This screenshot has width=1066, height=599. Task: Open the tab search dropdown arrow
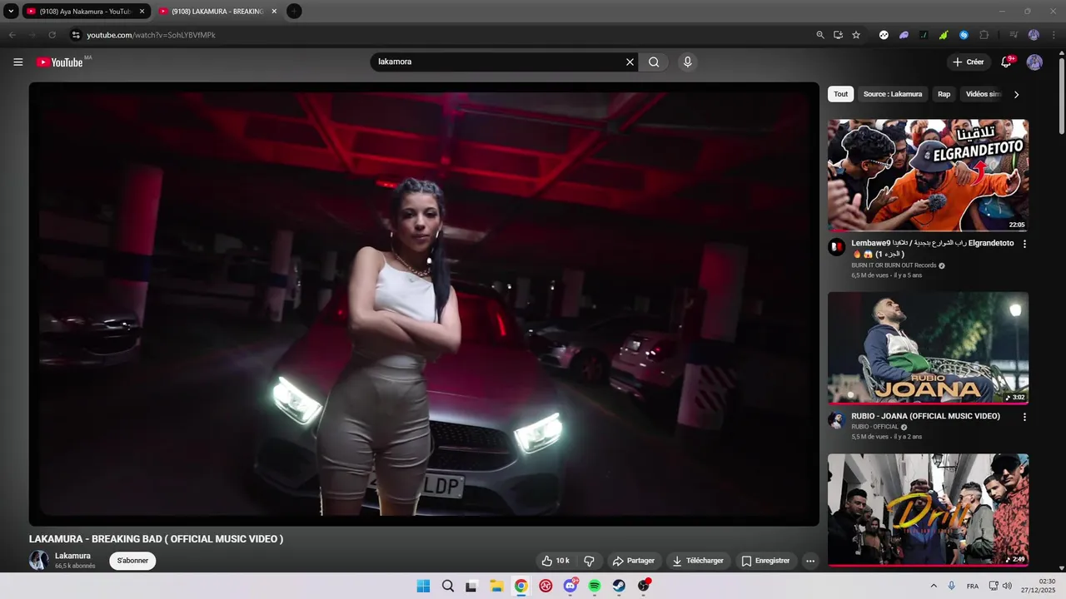point(11,12)
